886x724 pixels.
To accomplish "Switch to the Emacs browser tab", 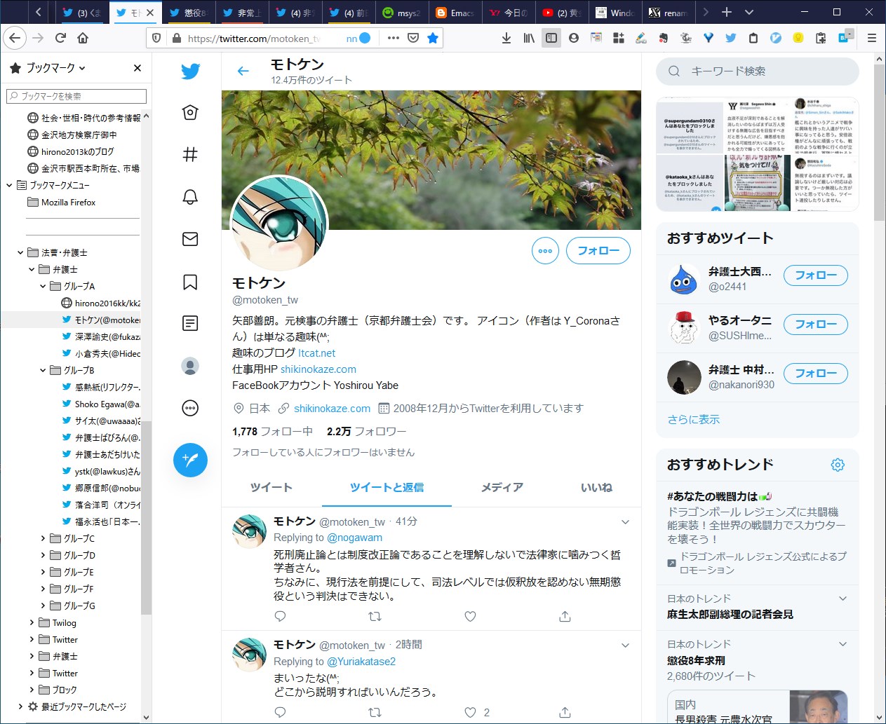I will (x=454, y=13).
